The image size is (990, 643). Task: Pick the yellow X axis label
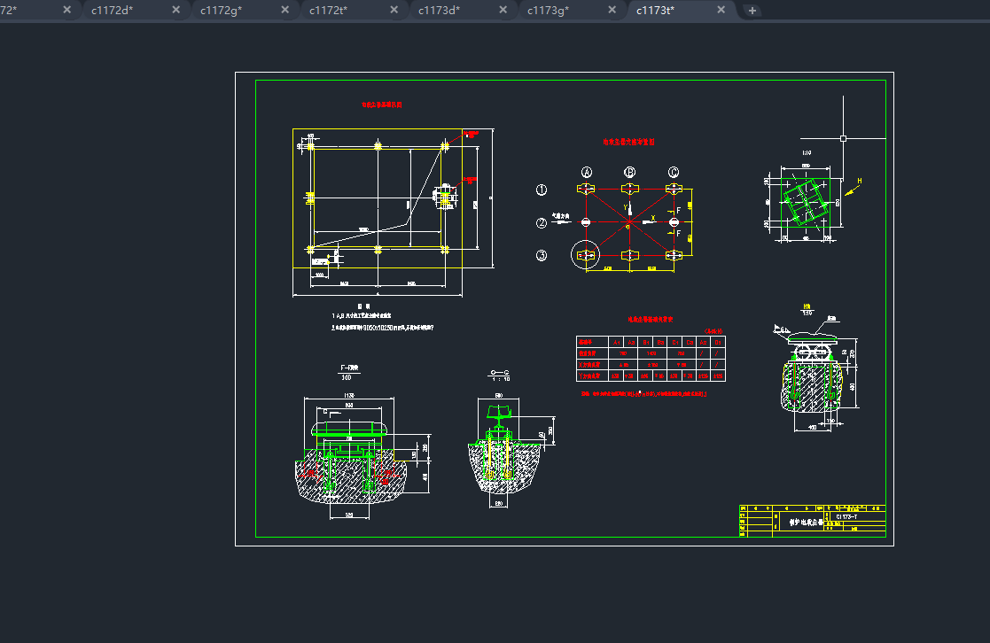click(653, 219)
